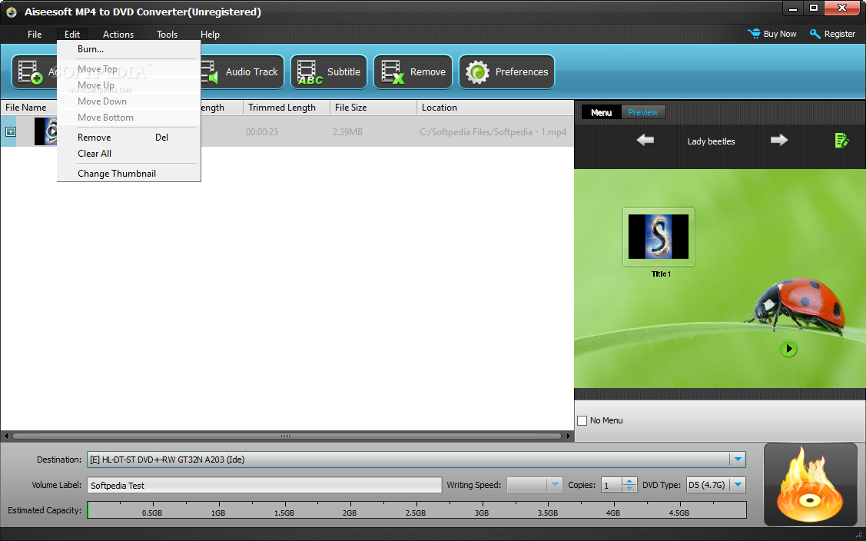Click scroll right arrow of file list
This screenshot has width=866, height=541.
click(569, 436)
